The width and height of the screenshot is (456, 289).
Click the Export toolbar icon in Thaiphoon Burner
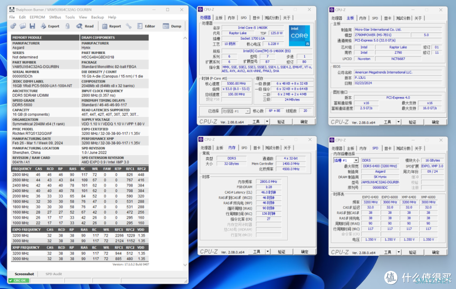click(x=43, y=26)
